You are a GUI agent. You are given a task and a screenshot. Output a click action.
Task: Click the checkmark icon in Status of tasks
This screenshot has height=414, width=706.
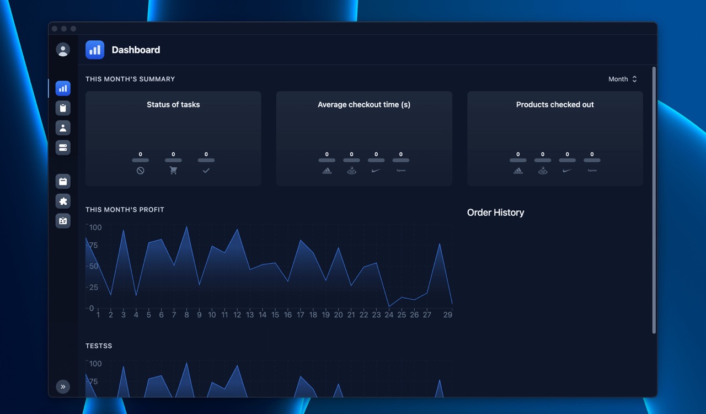pos(206,171)
